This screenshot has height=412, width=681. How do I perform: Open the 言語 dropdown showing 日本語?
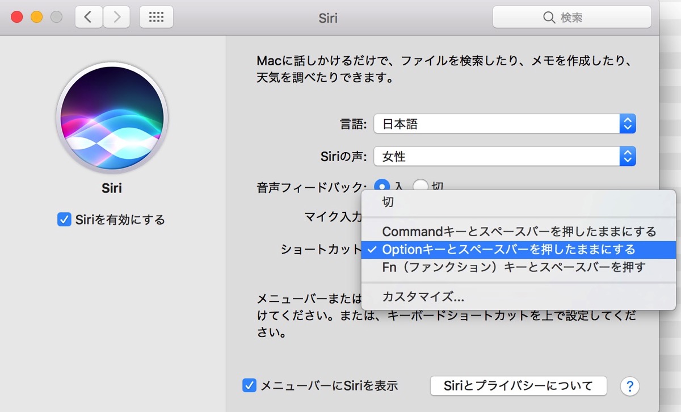pos(505,124)
